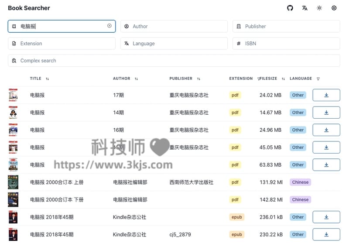Click the Extension search field
Viewport: 349px width, 243px height.
click(62, 43)
